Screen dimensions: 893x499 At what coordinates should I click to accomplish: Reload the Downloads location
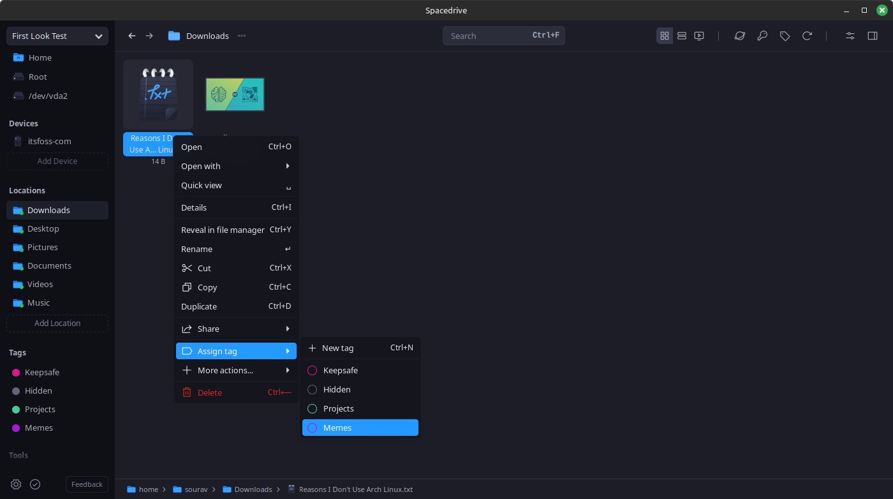(808, 36)
